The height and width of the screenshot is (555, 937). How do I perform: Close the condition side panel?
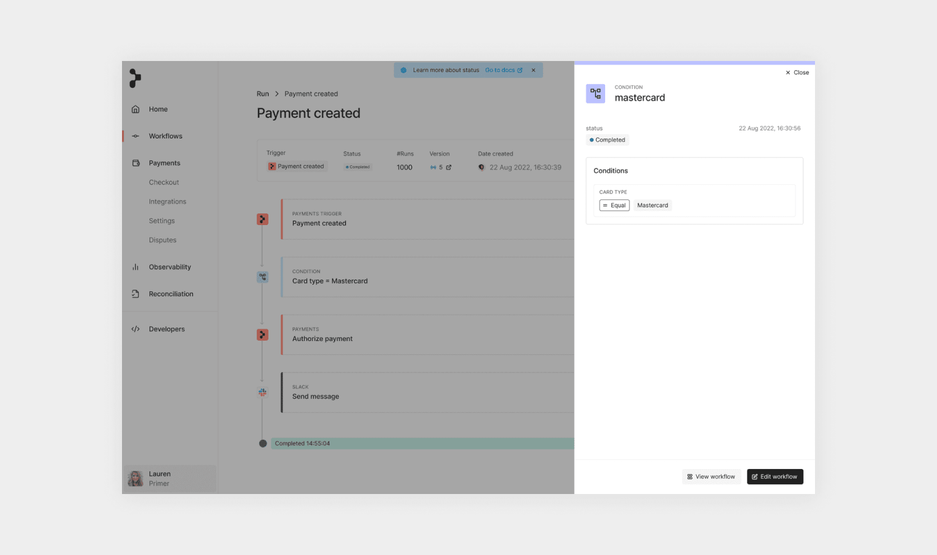[x=797, y=73]
